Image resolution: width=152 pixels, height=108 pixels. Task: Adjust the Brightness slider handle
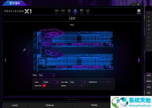[108, 82]
